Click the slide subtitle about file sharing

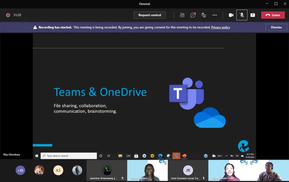[85, 108]
